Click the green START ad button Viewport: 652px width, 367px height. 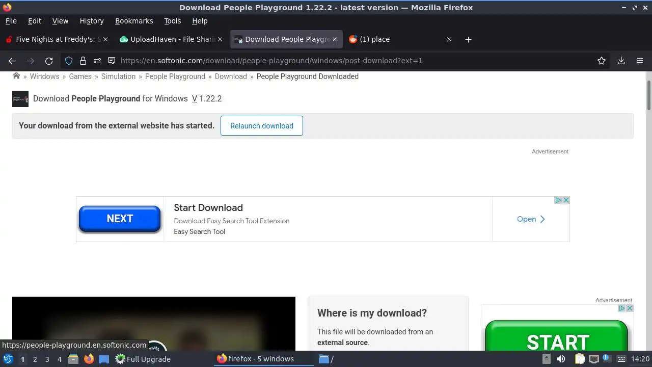557,336
